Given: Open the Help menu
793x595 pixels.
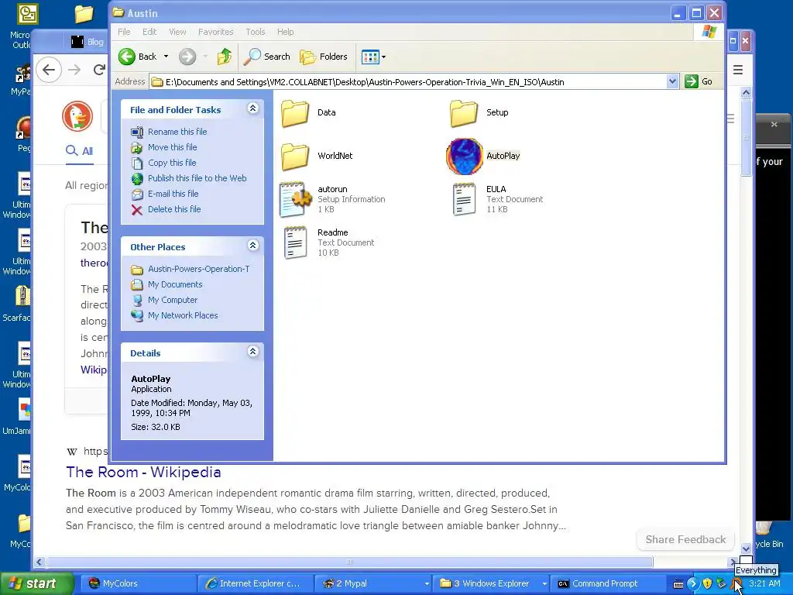Looking at the screenshot, I should (x=285, y=32).
